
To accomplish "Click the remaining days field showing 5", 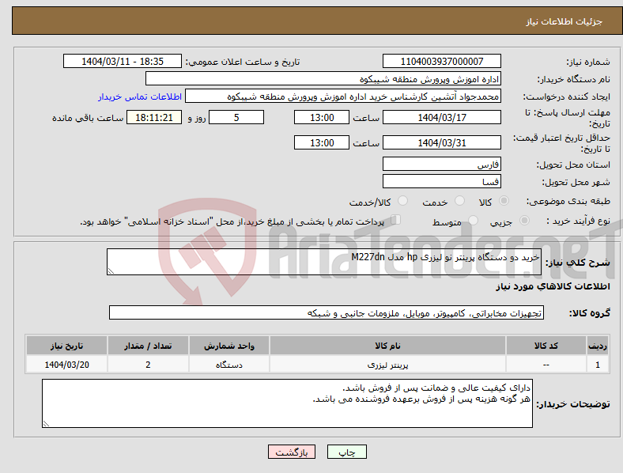I will [x=236, y=117].
